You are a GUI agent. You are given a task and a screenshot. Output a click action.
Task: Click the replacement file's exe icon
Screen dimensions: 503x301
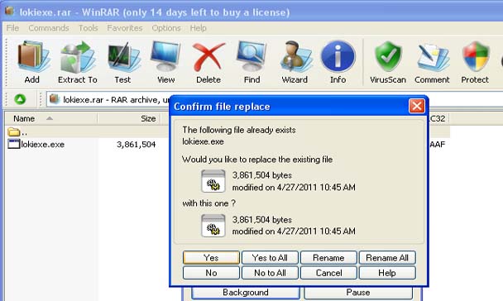[x=213, y=226]
